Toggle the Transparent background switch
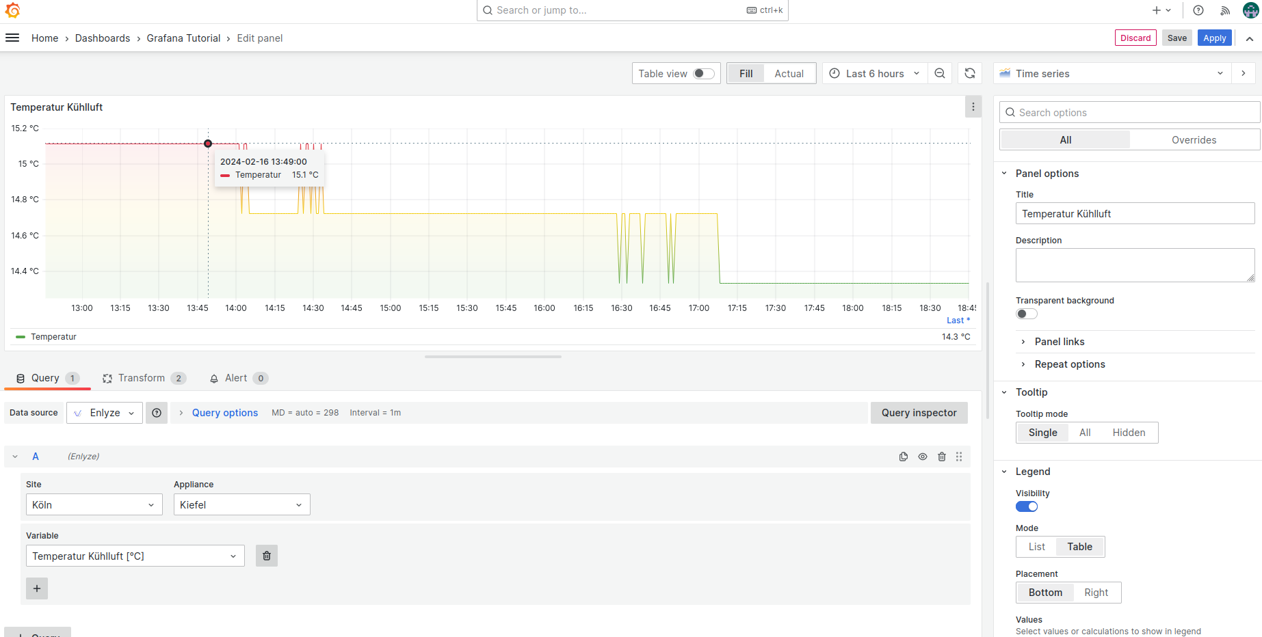Viewport: 1262px width, 637px height. (1026, 314)
